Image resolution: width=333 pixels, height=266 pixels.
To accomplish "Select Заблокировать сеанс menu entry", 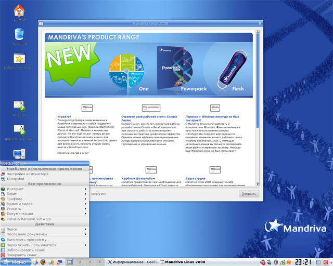I will pos(45,250).
